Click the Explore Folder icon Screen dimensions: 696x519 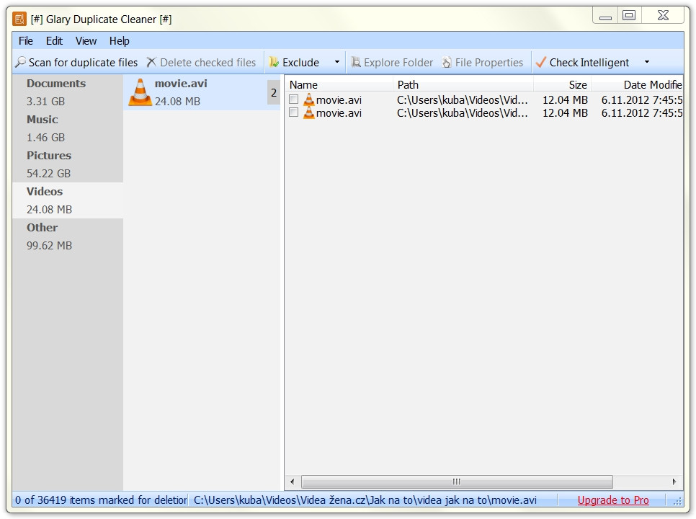(355, 62)
